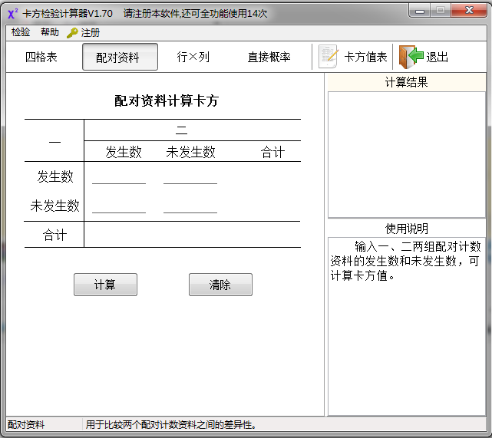The width and height of the screenshot is (492, 438).
Task: Click the 发生数 row label
Action: coord(55,176)
